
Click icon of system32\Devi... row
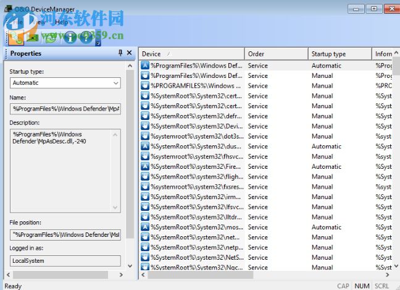pos(145,126)
